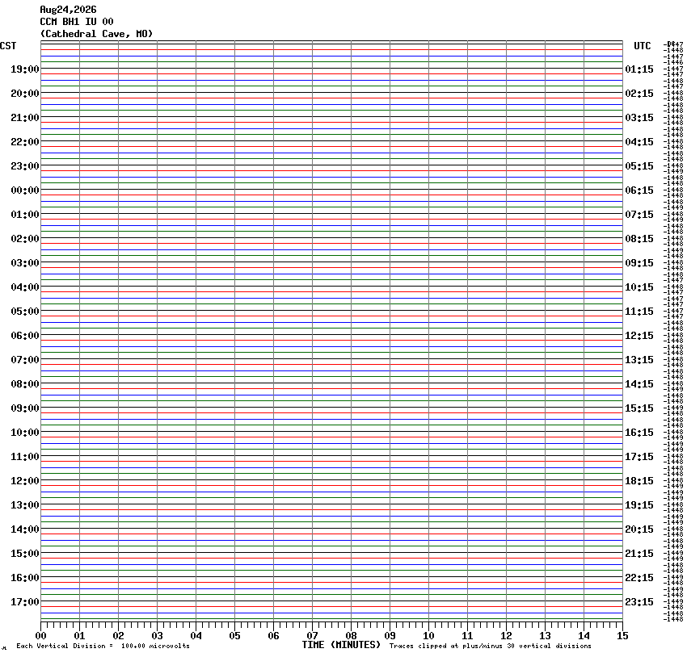The image size is (687, 657).
Task: Click the Aug24,2026 date title
Action: point(69,10)
